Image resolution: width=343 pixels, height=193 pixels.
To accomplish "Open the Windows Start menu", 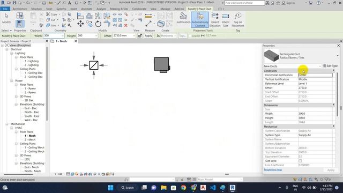I will click(x=111, y=188).
